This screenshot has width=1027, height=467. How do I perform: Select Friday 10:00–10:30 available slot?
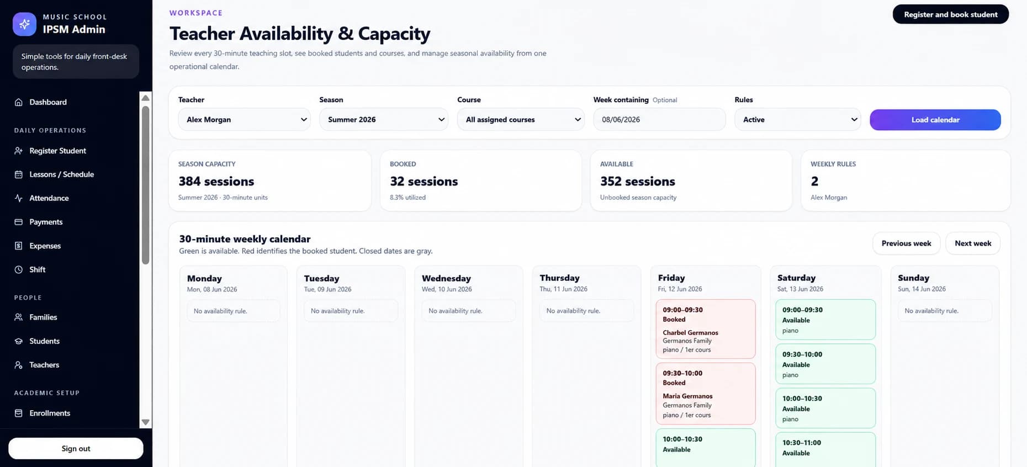click(706, 448)
